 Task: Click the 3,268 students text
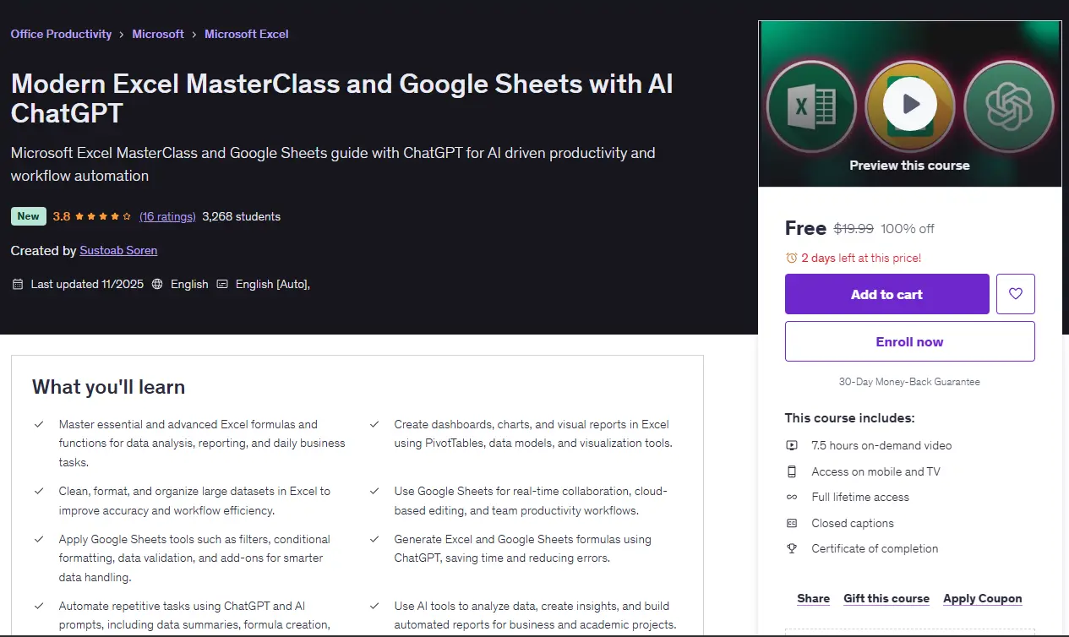[x=242, y=216]
